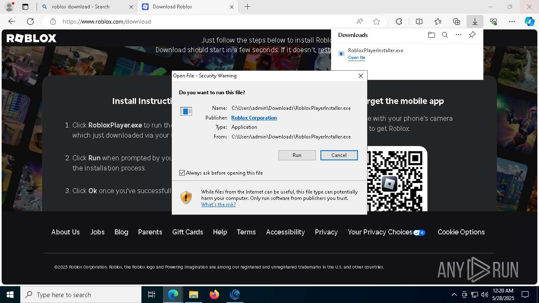Screen dimensions: 539x303
Task: Open more options in Downloads panel
Action: pyautogui.click(x=459, y=35)
